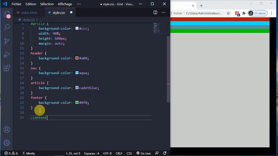
Task: Open the Source Control view
Action: 7,41
